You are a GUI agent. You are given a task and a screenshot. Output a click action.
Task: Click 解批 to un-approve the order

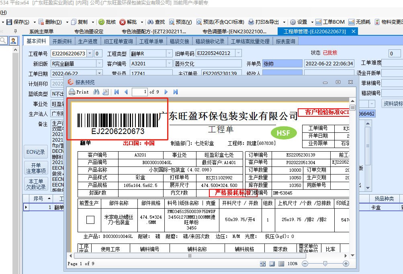(128, 22)
